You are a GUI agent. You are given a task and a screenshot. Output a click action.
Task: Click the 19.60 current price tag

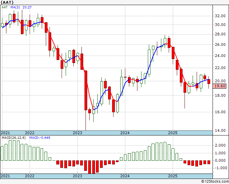click(x=219, y=86)
